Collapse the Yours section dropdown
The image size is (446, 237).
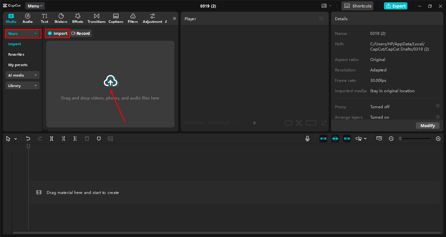coord(36,33)
